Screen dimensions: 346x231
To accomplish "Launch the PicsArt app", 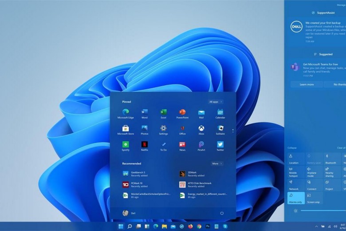I will pyautogui.click(x=201, y=146).
